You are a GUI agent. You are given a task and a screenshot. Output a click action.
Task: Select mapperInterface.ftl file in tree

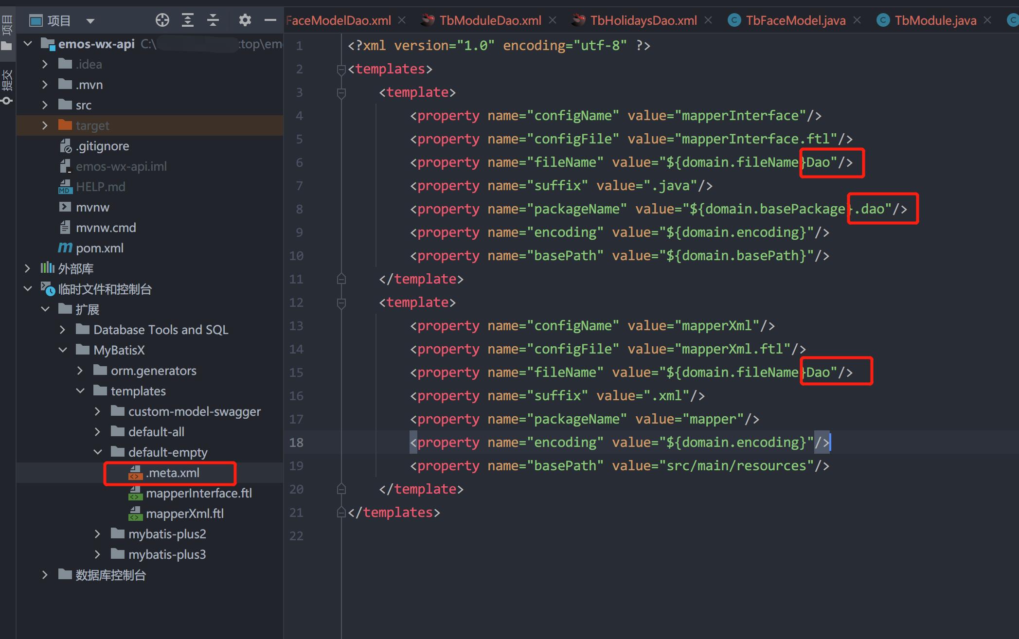coord(198,493)
